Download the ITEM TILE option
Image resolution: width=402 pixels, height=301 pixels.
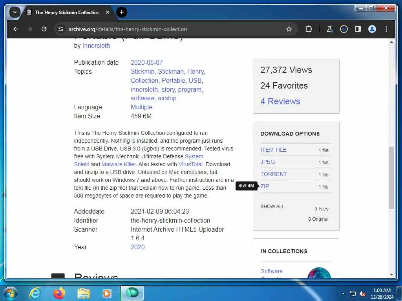tap(274, 150)
